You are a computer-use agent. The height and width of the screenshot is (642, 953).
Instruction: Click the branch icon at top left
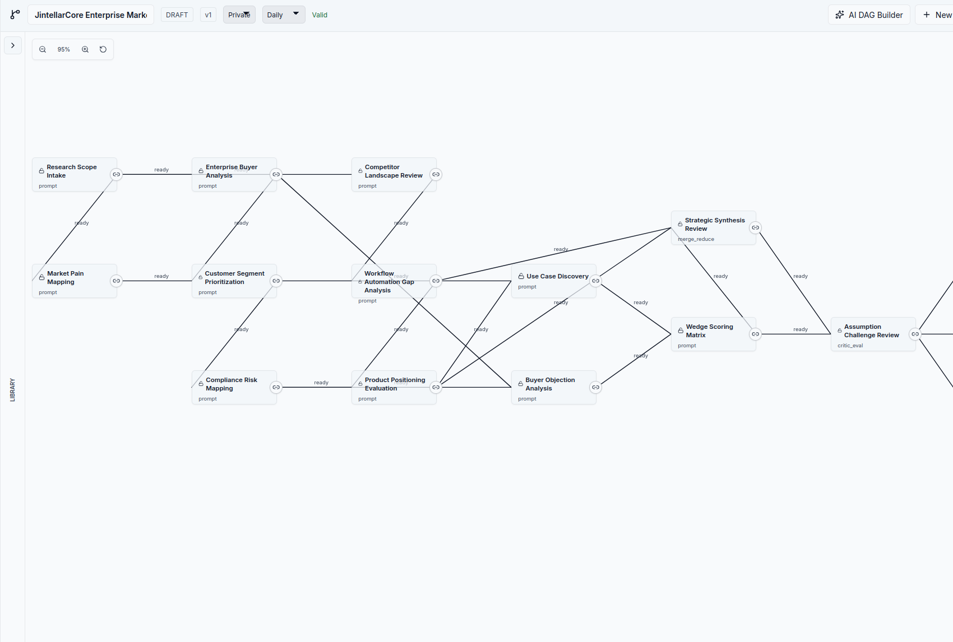click(x=15, y=15)
